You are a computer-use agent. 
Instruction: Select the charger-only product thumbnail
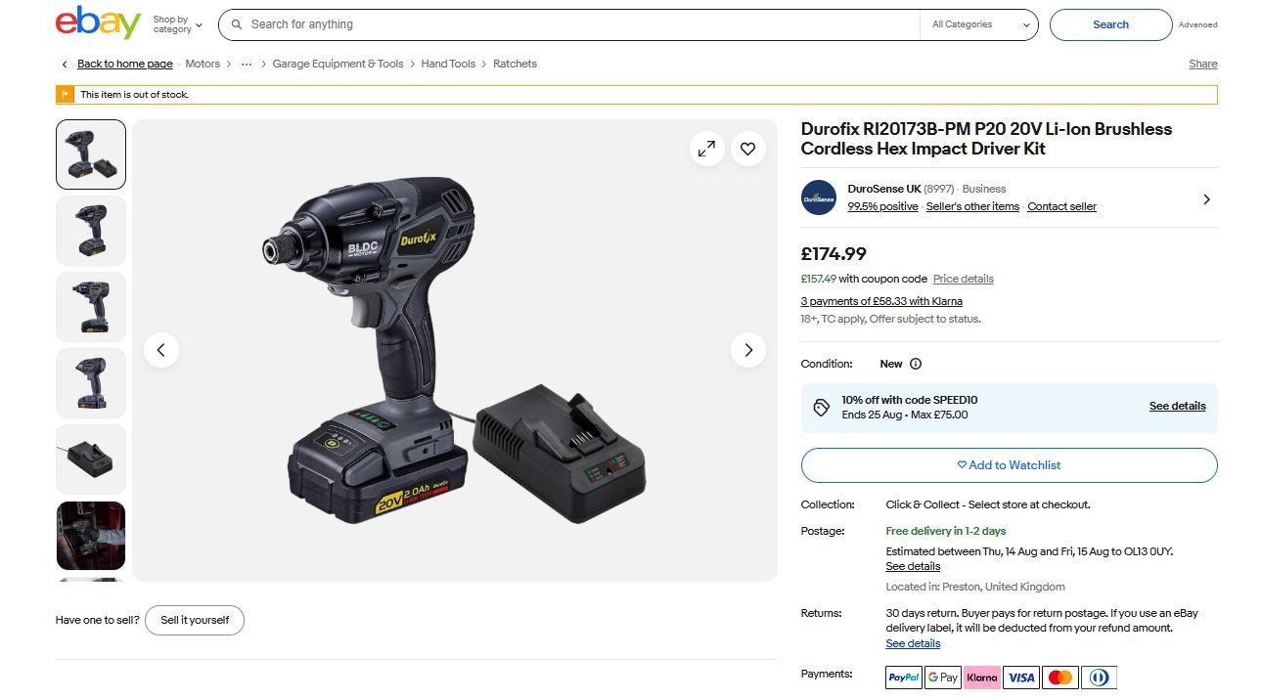click(x=91, y=459)
